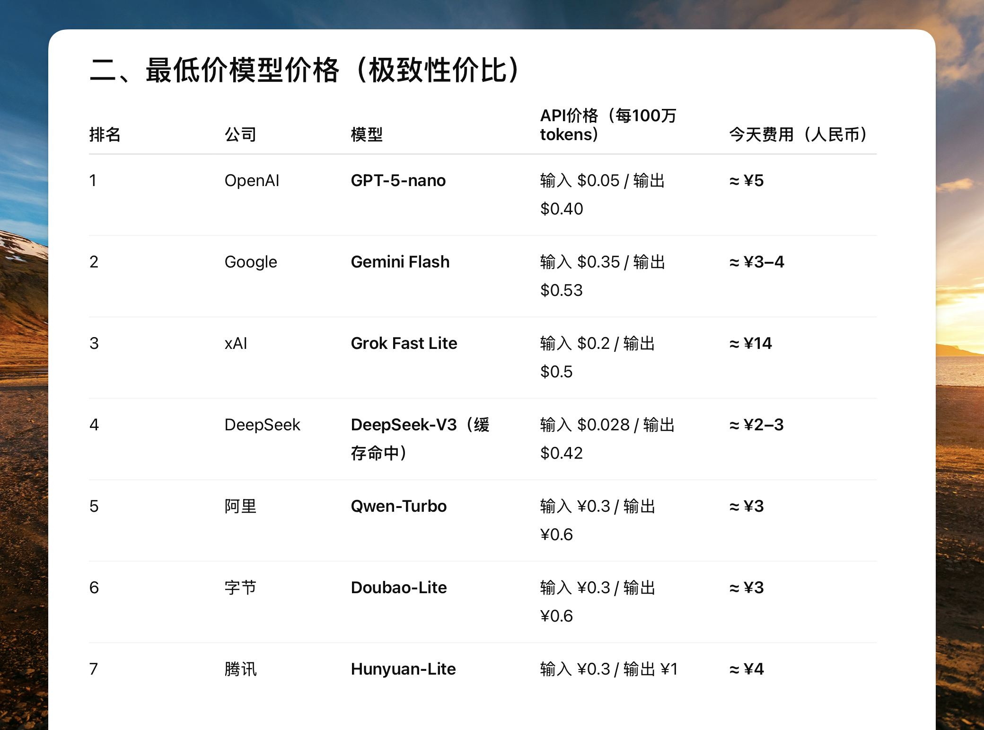Click the 今天费用（人民币）column header
Viewport: 984px width, 730px height.
799,135
